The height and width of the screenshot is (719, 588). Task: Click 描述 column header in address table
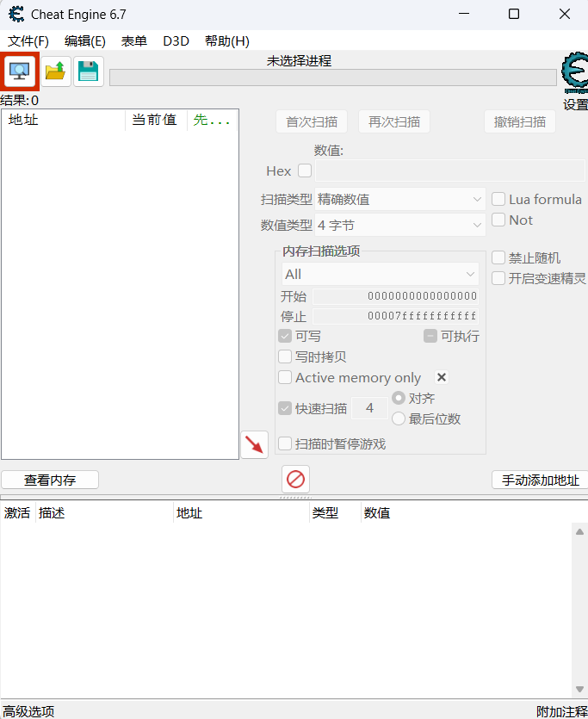[104, 512]
